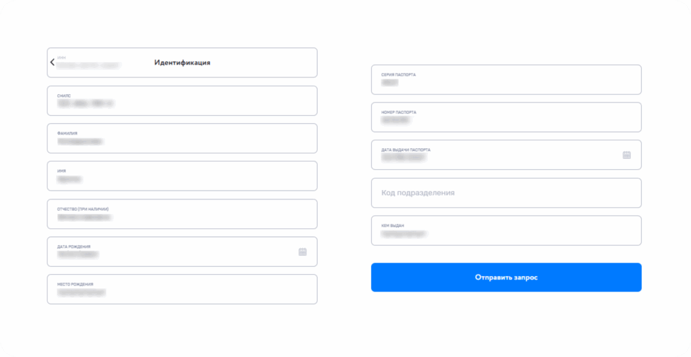691x357 pixels.
Task: Click the Идентификация header title
Action: coord(182,63)
